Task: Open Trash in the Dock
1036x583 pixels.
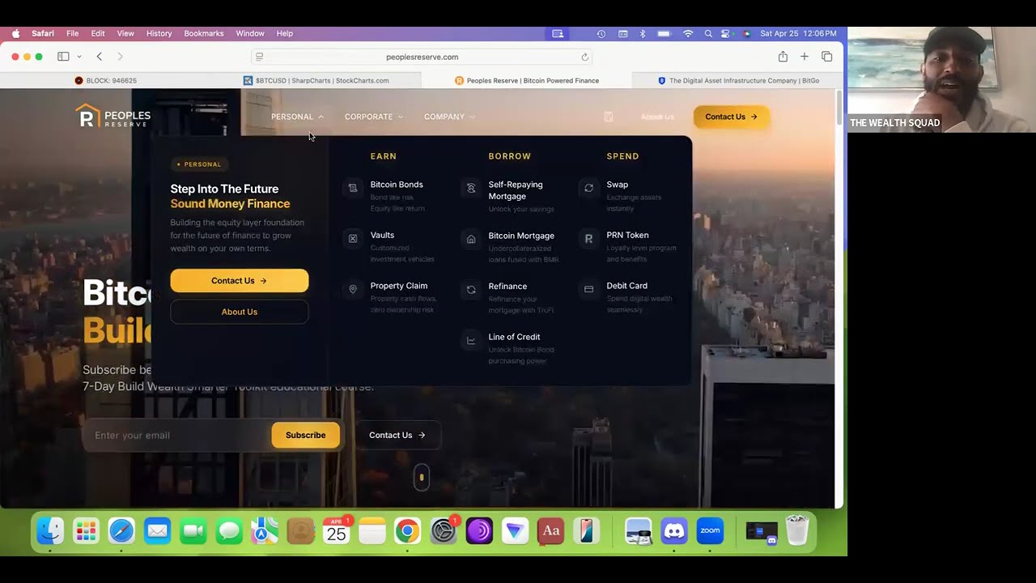Action: [797, 531]
